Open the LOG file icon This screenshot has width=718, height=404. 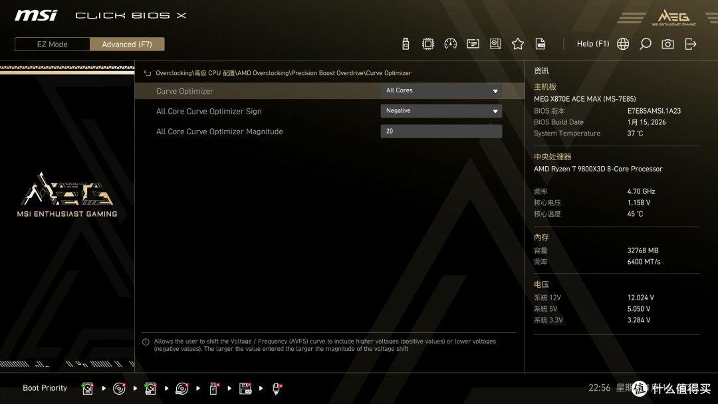pyautogui.click(x=540, y=44)
